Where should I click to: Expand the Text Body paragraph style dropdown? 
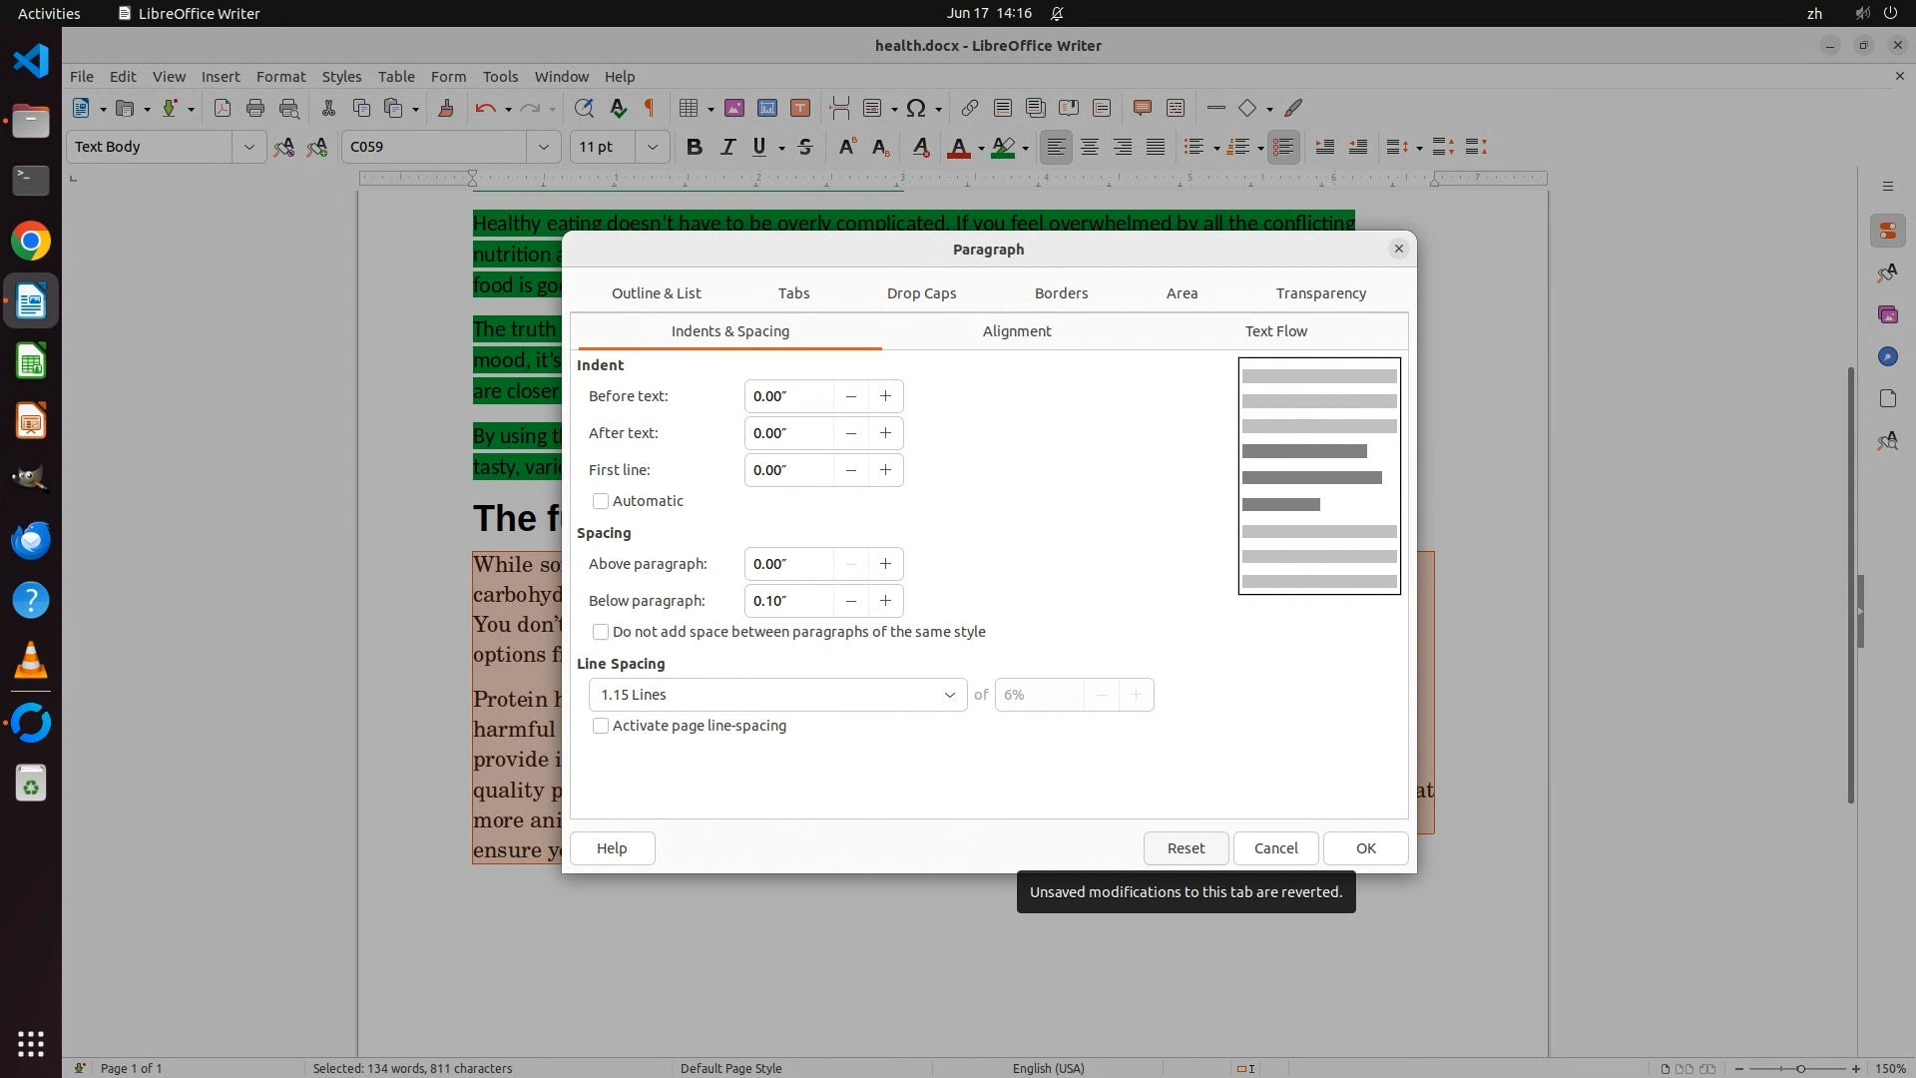(248, 147)
